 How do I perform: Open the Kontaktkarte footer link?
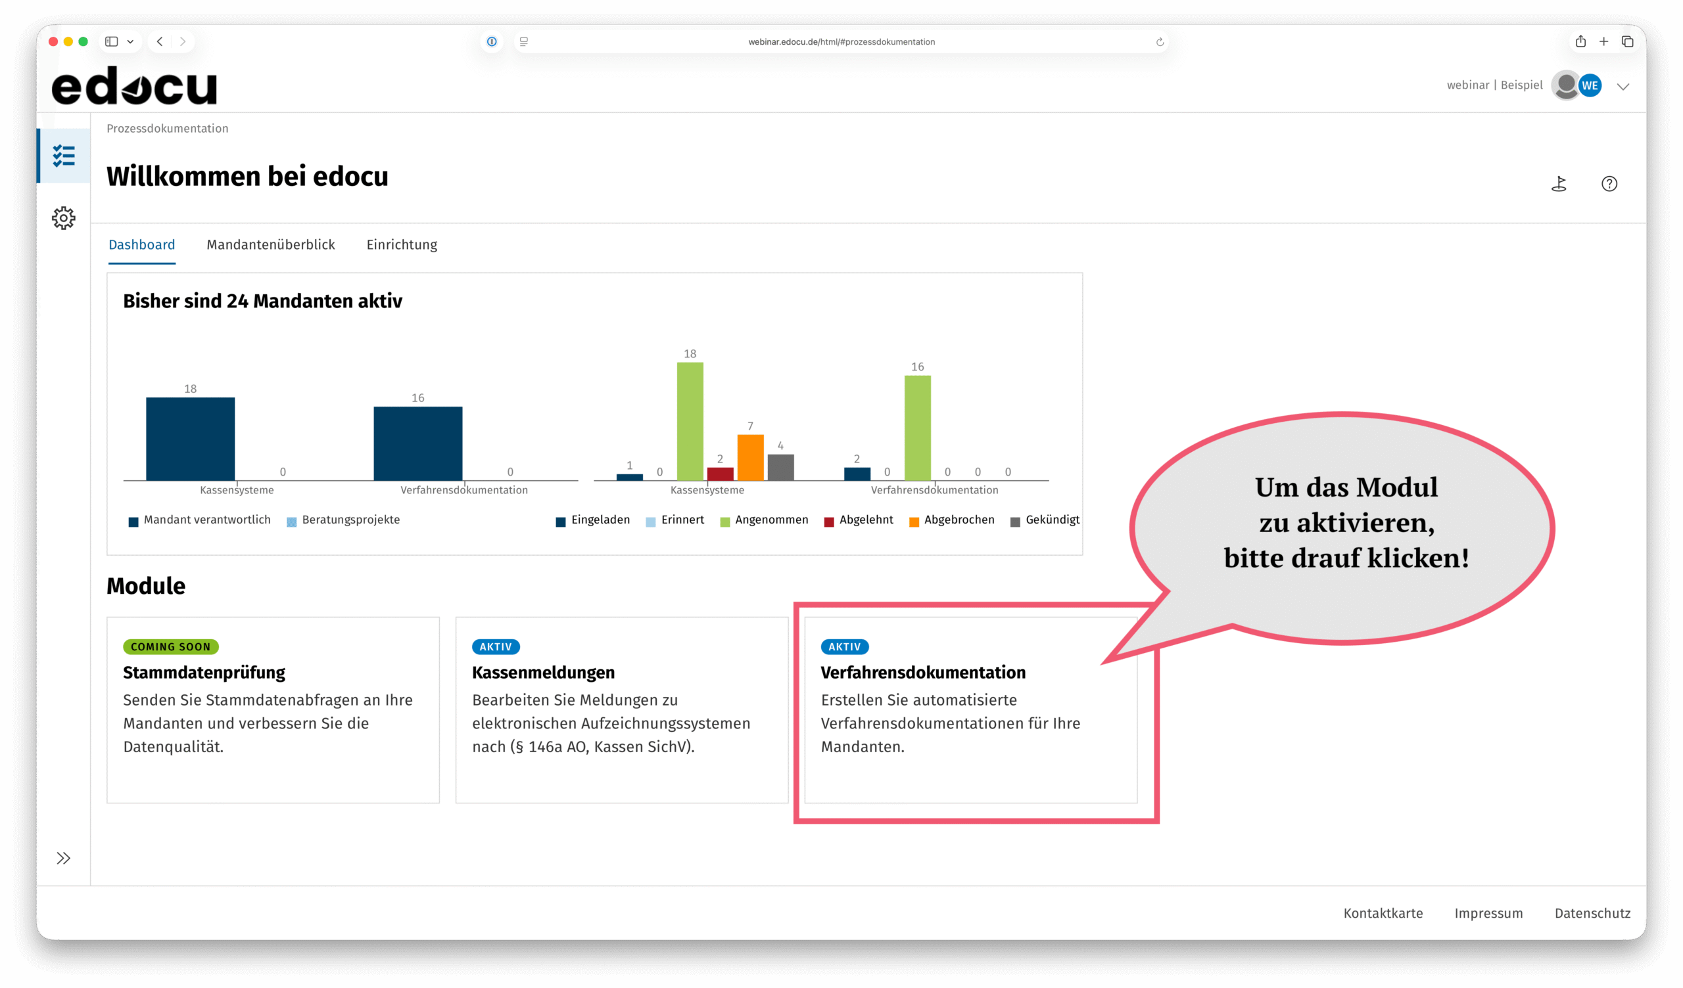tap(1383, 912)
